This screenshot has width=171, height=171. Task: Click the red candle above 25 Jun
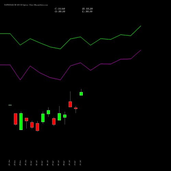(15, 119)
